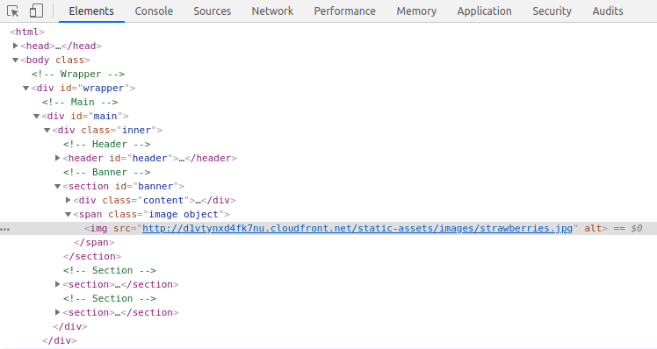Image resolution: width=657 pixels, height=349 pixels.
Task: Click the "content" class attribute value
Action: [x=163, y=200]
